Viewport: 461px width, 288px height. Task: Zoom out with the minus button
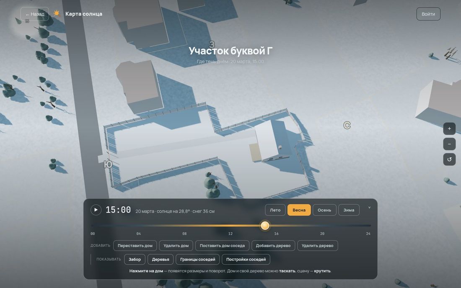449,144
